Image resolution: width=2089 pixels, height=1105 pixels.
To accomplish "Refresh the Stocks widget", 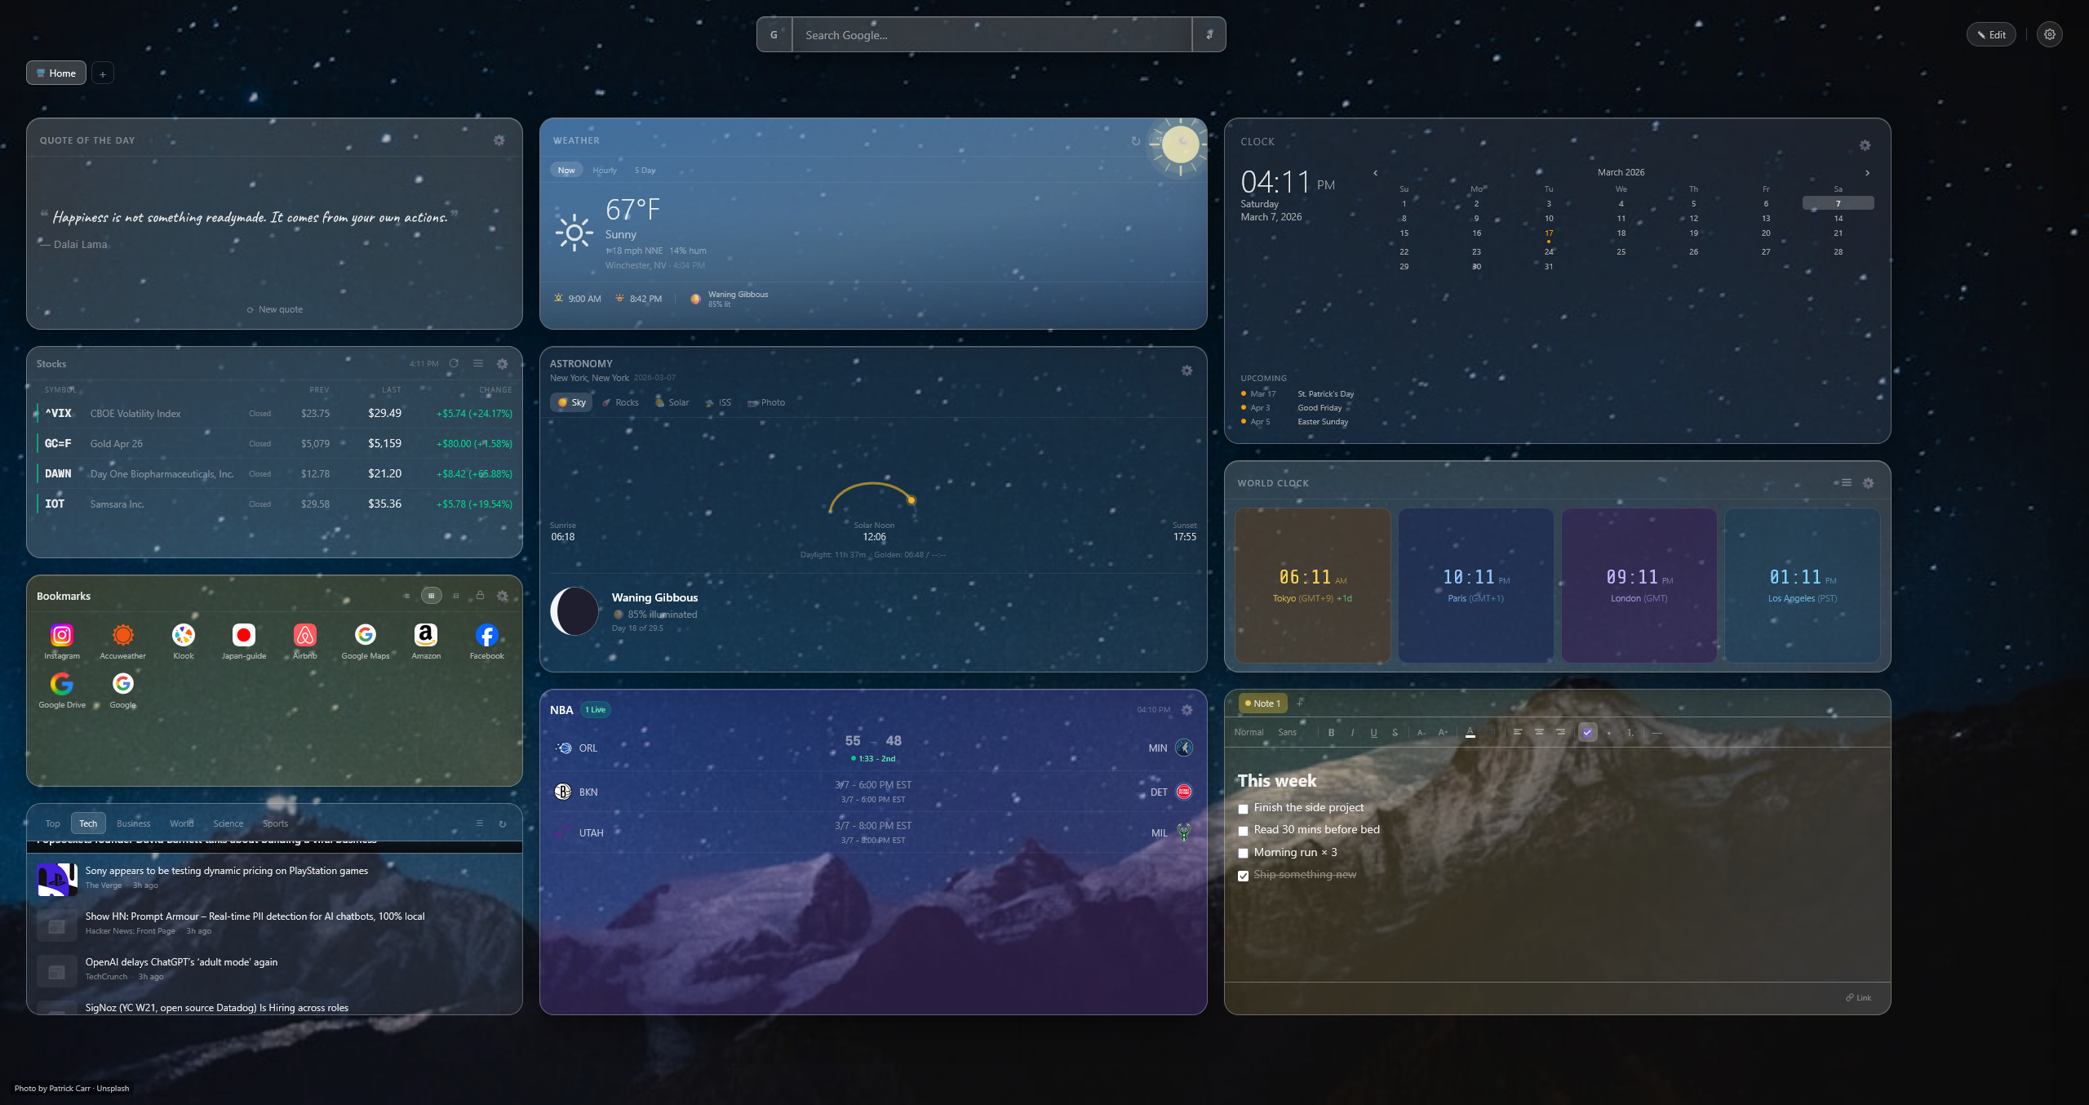I will tap(454, 363).
